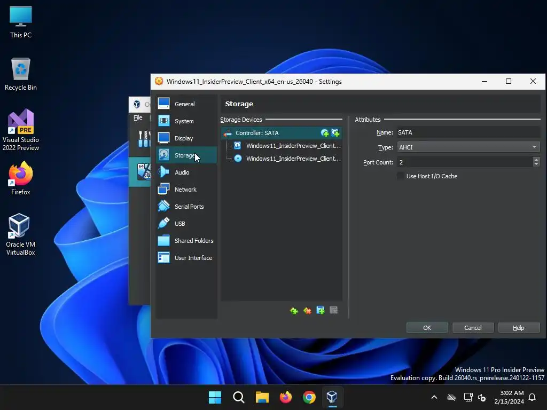The height and width of the screenshot is (410, 547).
Task: Close the Settings dialog window
Action: click(x=533, y=81)
